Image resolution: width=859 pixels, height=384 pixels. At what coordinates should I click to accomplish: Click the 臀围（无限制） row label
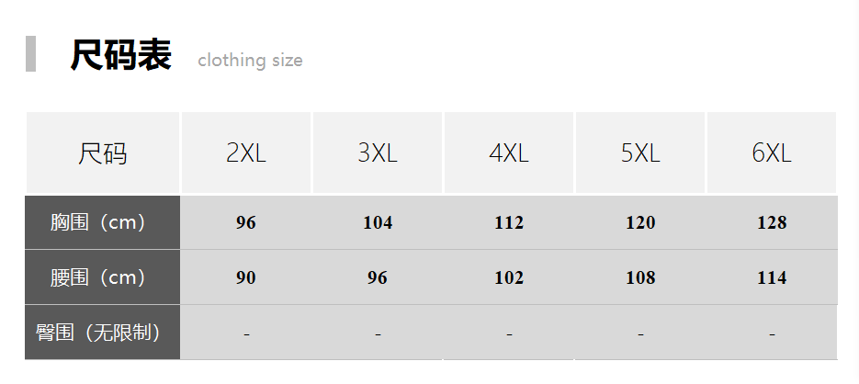point(103,333)
